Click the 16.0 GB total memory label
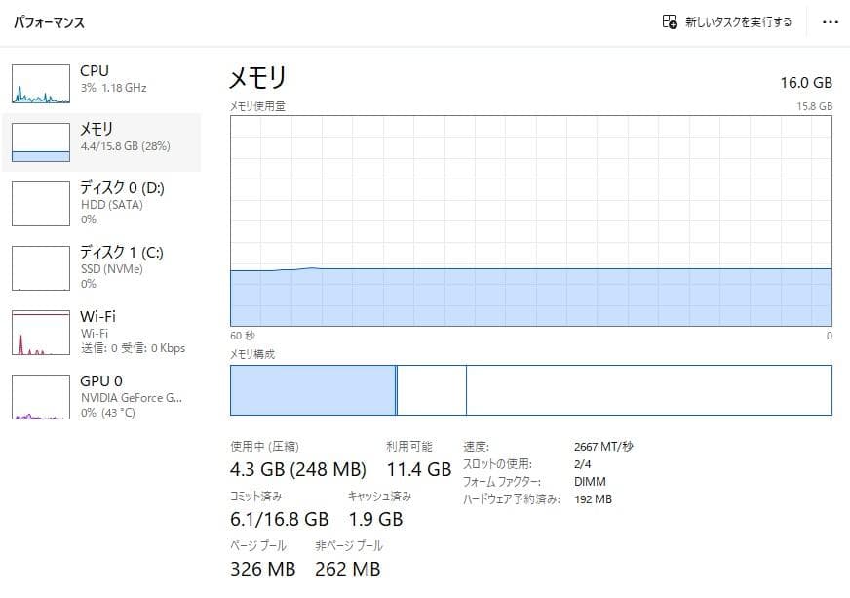The image size is (850, 598). 807,83
